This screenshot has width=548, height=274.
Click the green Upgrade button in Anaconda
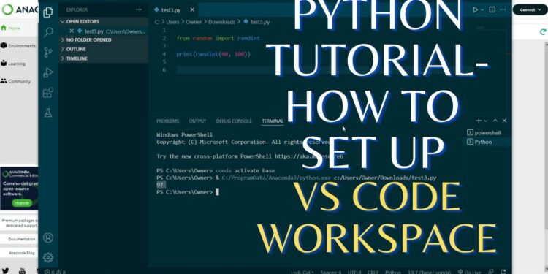[22, 203]
